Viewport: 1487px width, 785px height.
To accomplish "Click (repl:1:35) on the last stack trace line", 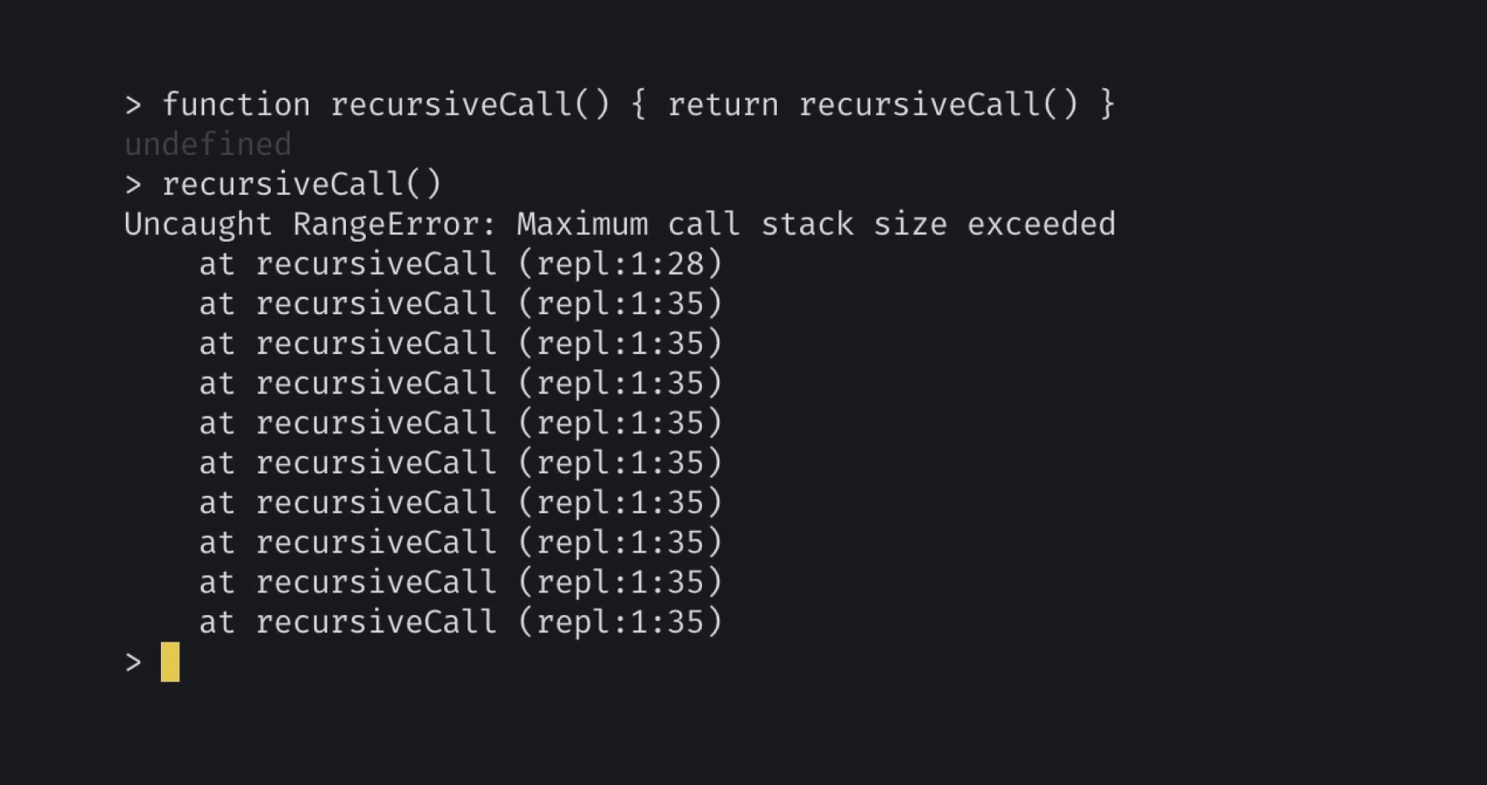I will [620, 622].
